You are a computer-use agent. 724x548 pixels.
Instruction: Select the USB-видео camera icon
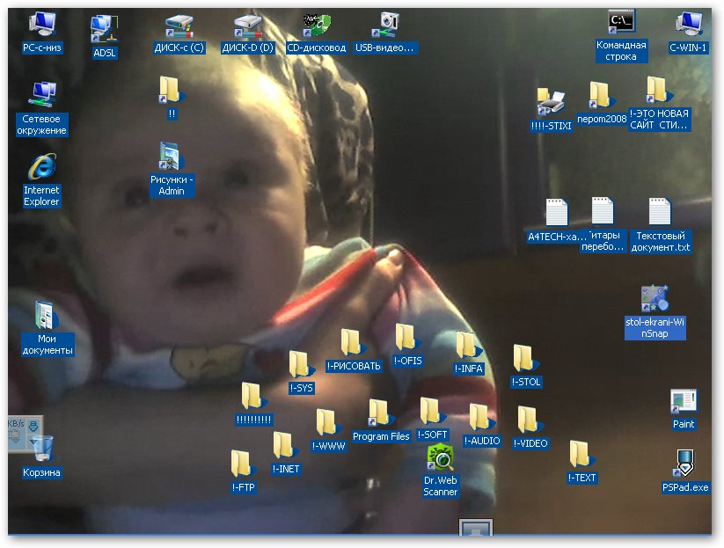[x=387, y=26]
